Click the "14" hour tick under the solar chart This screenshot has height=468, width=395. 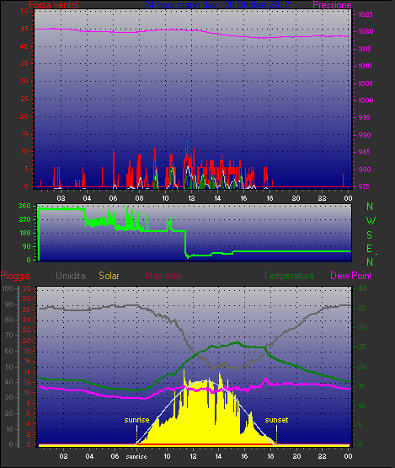218,456
